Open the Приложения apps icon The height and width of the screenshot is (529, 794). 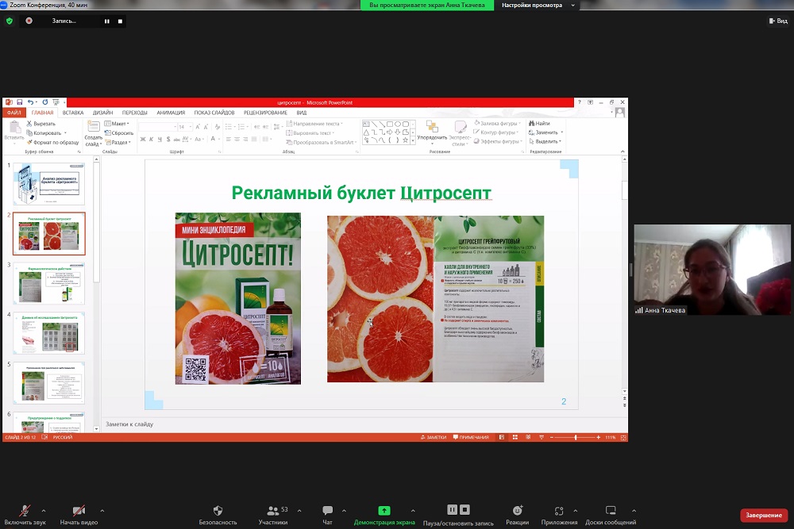pyautogui.click(x=559, y=511)
